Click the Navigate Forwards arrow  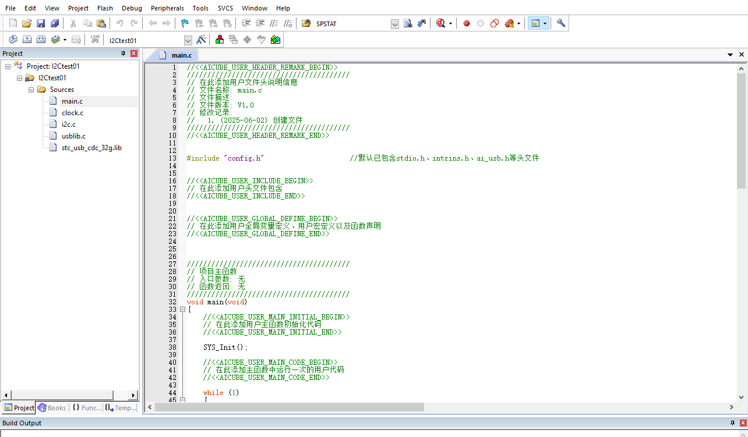coord(167,23)
